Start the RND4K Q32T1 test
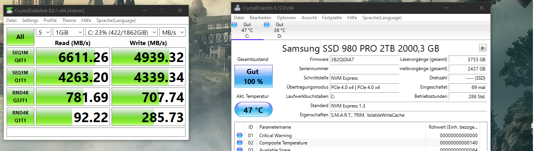Screen dimensions: 536x151 click(x=20, y=97)
